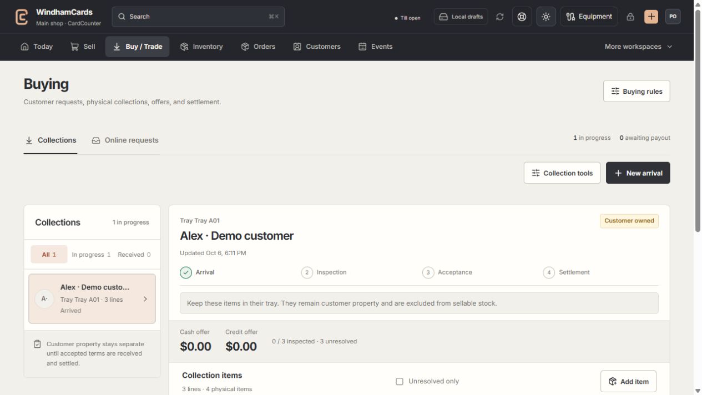Click the Arrival step checkmark icon
Screen dimensions: 702x395
click(186, 272)
